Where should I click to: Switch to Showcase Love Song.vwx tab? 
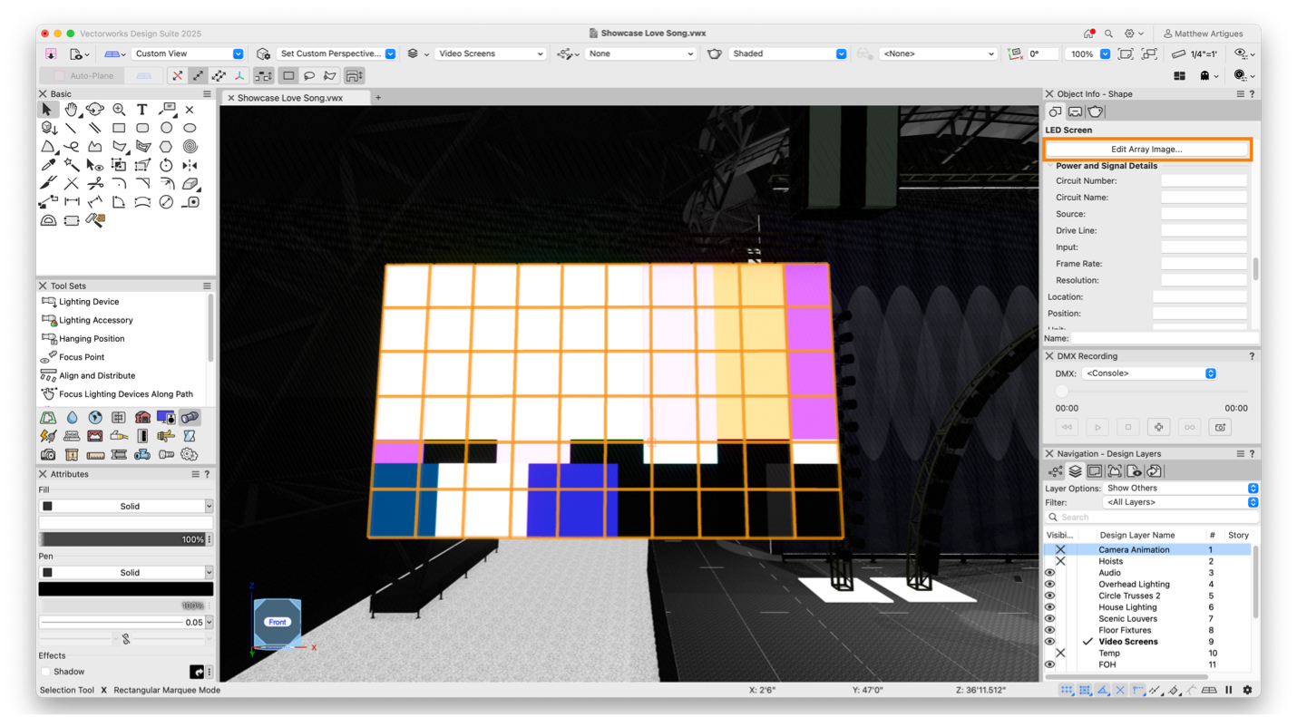tap(289, 98)
